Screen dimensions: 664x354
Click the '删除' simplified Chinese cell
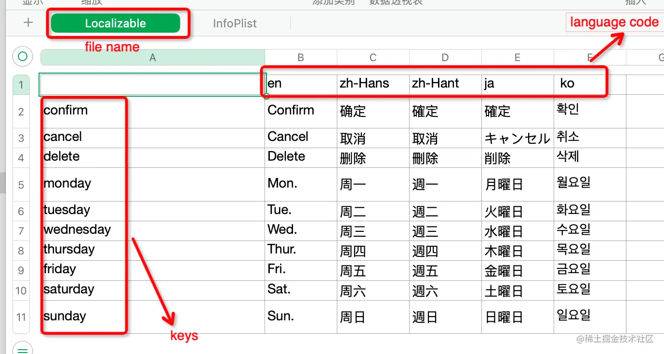(373, 158)
